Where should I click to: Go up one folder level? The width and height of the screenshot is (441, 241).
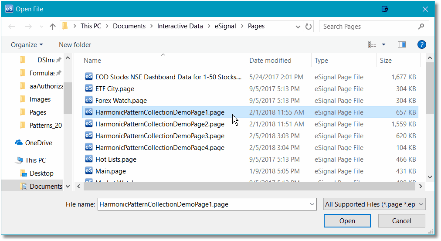click(x=53, y=27)
